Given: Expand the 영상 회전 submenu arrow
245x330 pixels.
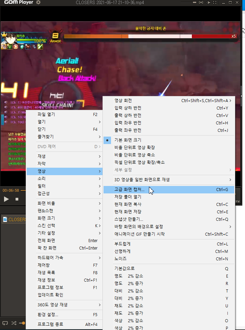Looking at the screenshot, I should pyautogui.click(x=230, y=101).
